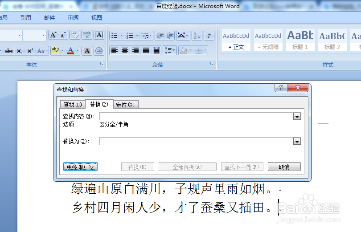Toggle Character Shading icon

click(x=87, y=51)
